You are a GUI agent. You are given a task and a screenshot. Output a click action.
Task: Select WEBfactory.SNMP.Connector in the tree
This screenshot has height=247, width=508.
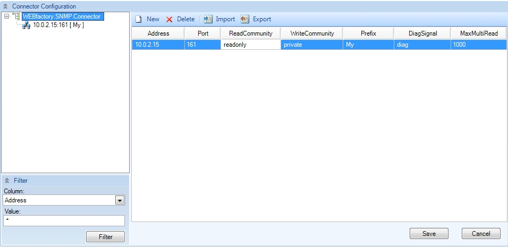coord(63,16)
